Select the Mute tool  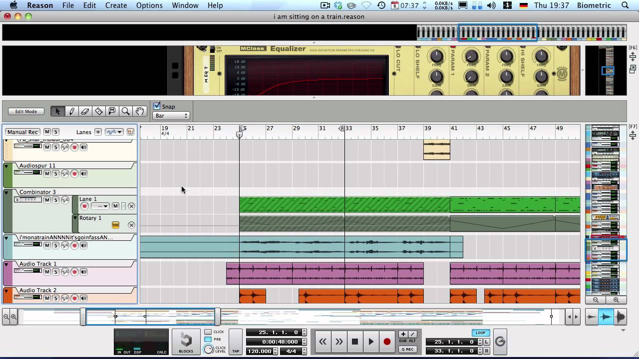coord(112,111)
